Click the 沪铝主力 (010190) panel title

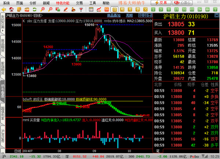(x=186, y=16)
